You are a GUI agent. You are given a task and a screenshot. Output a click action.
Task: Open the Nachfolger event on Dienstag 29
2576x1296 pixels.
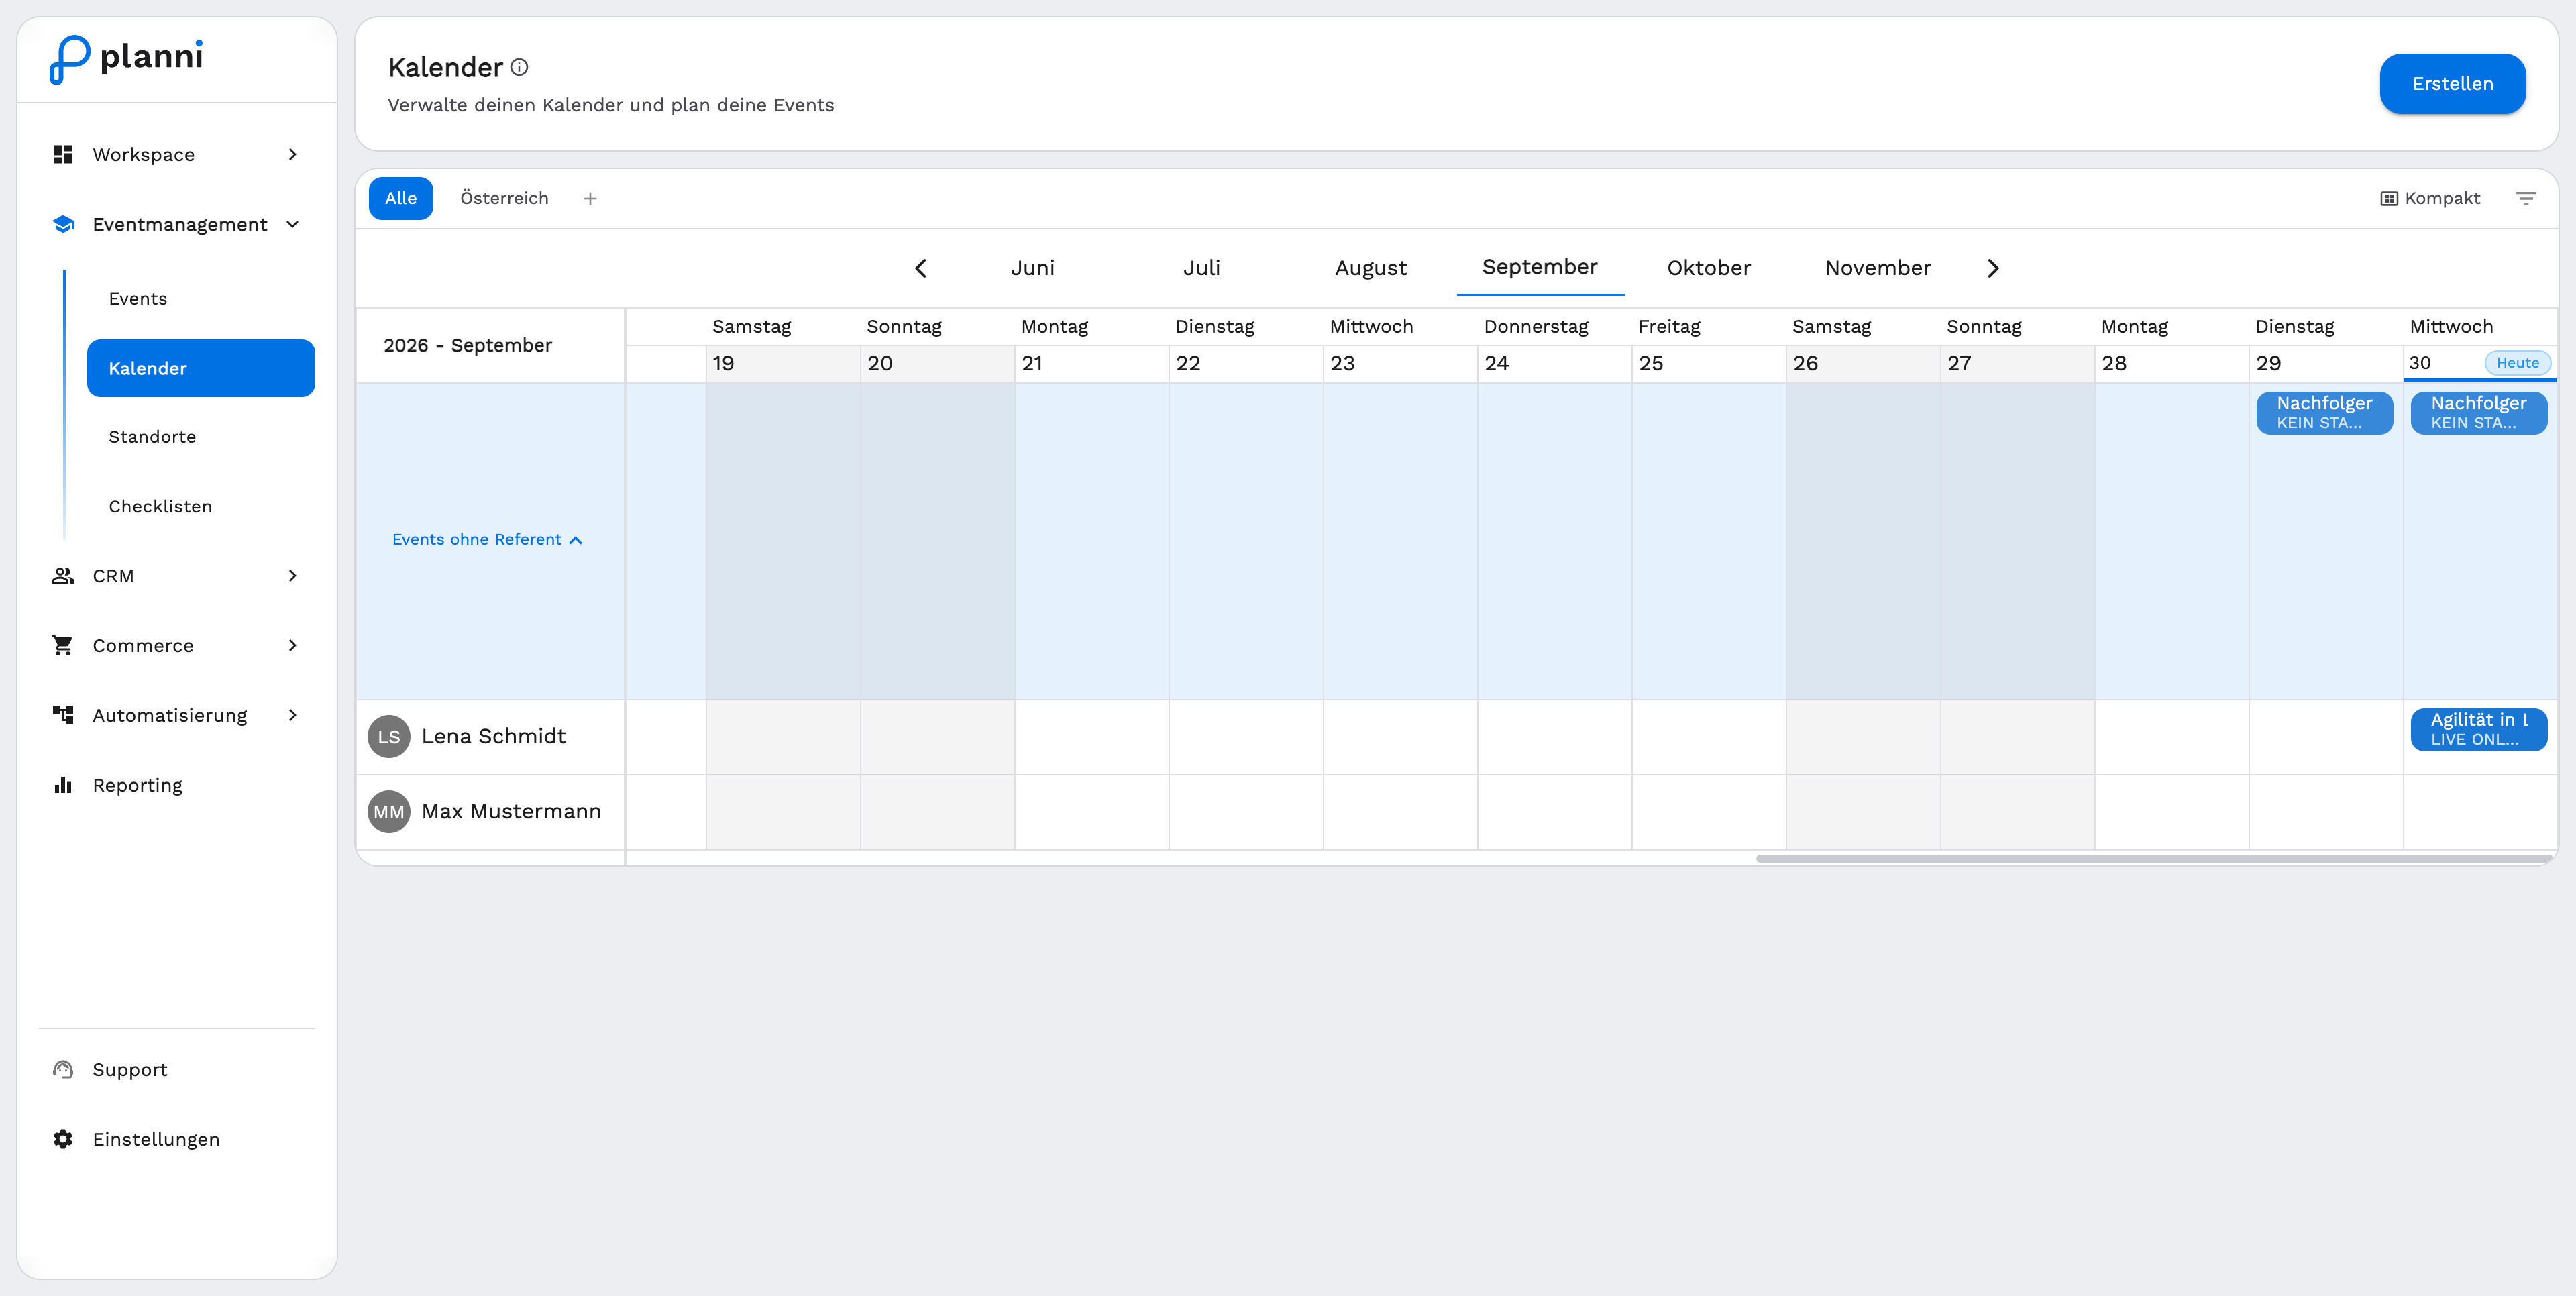tap(2324, 412)
